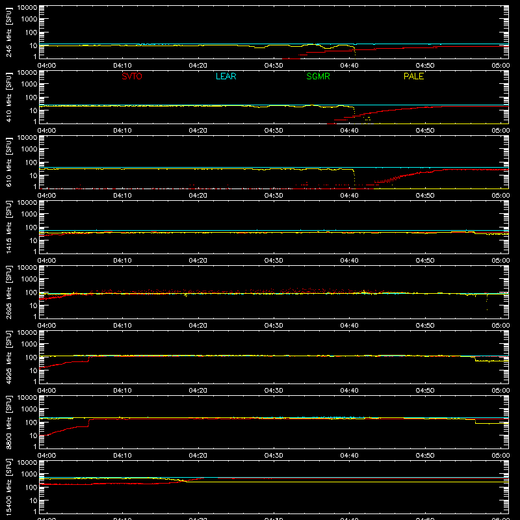Select the 610 MHz [SFU] axis title

9,162
